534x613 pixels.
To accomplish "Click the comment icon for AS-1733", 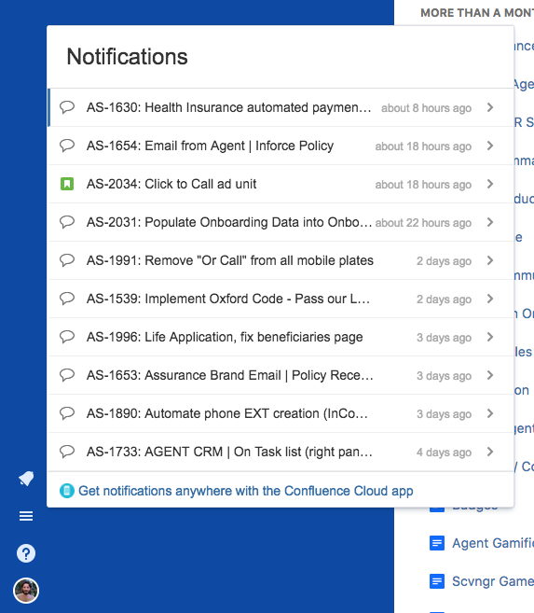I will [x=67, y=452].
